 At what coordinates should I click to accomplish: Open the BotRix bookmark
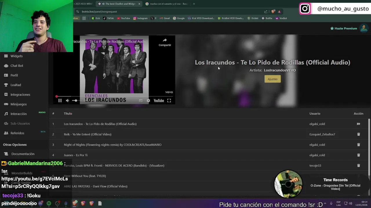pos(267,18)
